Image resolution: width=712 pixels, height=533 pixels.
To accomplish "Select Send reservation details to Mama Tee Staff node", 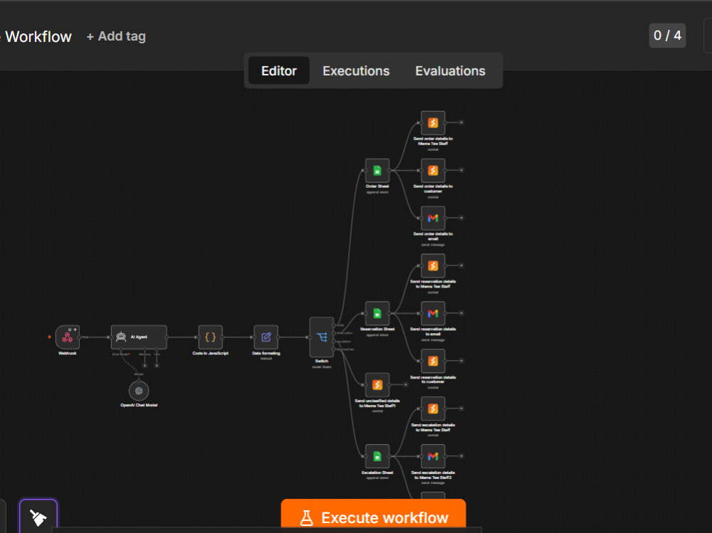I will tap(433, 265).
